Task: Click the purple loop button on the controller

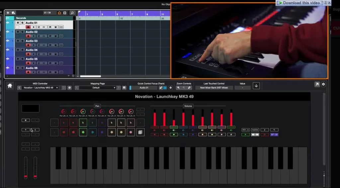Action: click(274, 135)
